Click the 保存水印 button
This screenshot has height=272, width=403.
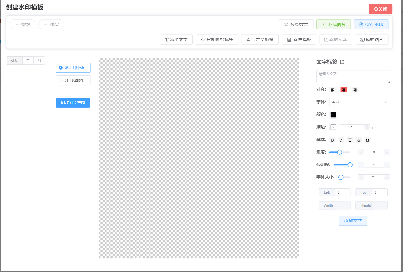[x=371, y=24]
